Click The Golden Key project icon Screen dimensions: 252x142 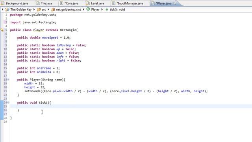click(7, 9)
